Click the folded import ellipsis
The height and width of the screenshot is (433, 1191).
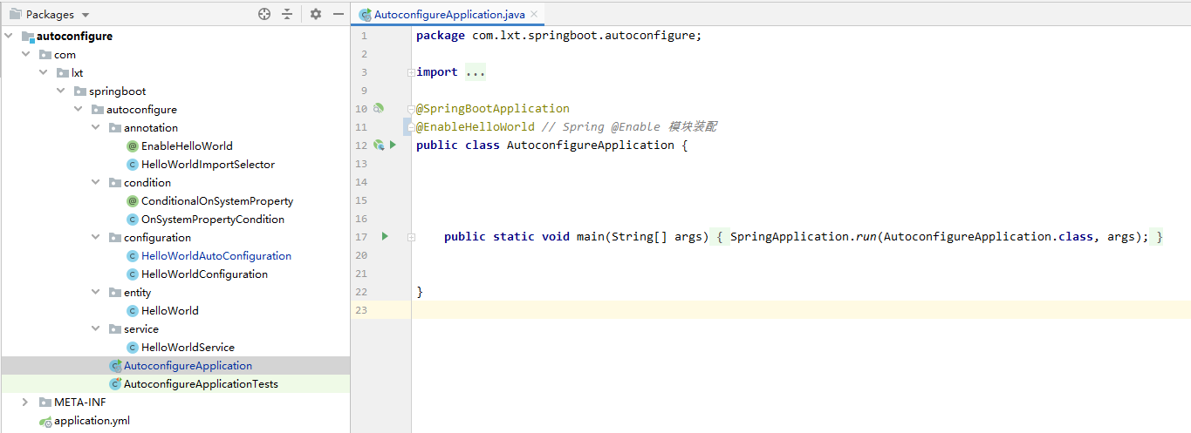[x=476, y=72]
